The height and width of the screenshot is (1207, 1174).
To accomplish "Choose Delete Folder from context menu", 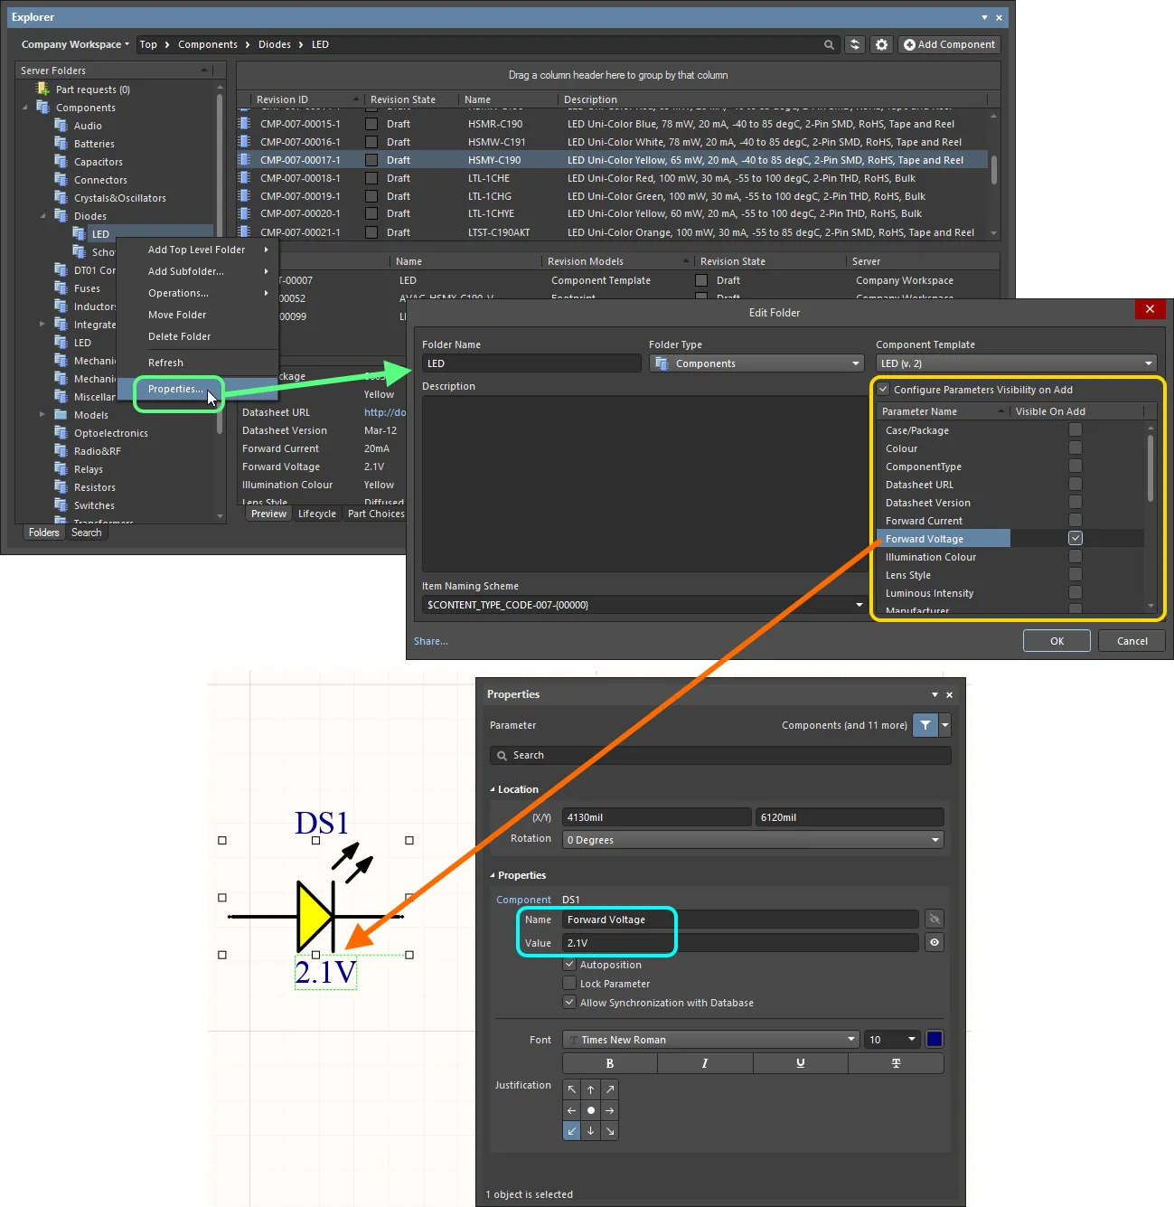I will tap(180, 336).
